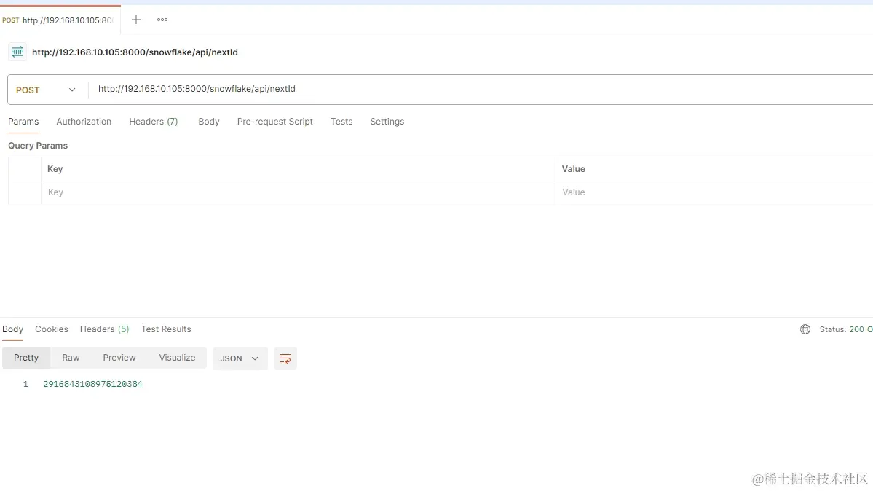
Task: Switch to the request Body tab
Action: coord(209,122)
